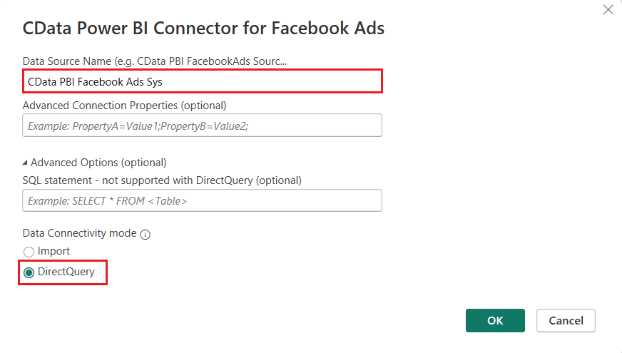Click the 'DirectQuery' option label text

tap(66, 272)
